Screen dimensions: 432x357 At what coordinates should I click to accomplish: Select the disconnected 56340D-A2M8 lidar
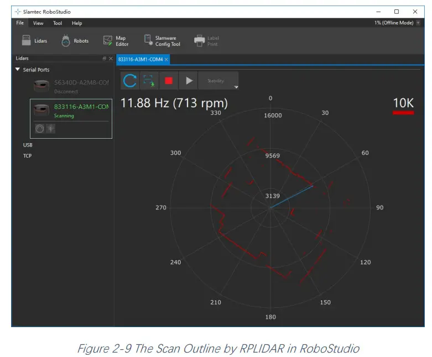(71, 86)
